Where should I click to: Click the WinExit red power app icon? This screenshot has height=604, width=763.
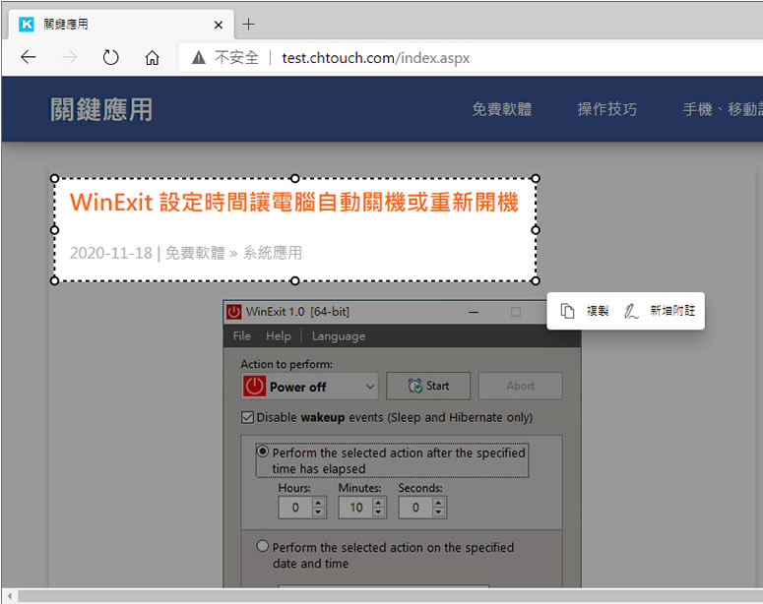(x=233, y=312)
